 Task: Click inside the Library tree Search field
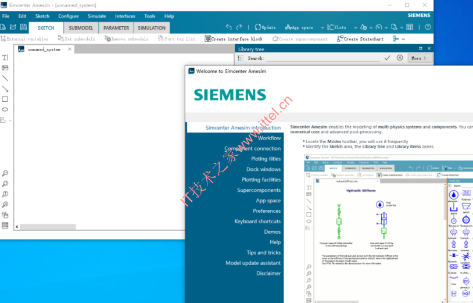pos(322,58)
